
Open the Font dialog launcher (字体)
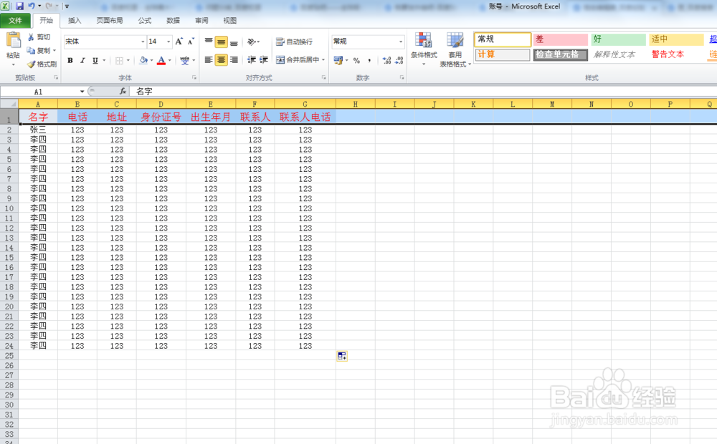[194, 77]
